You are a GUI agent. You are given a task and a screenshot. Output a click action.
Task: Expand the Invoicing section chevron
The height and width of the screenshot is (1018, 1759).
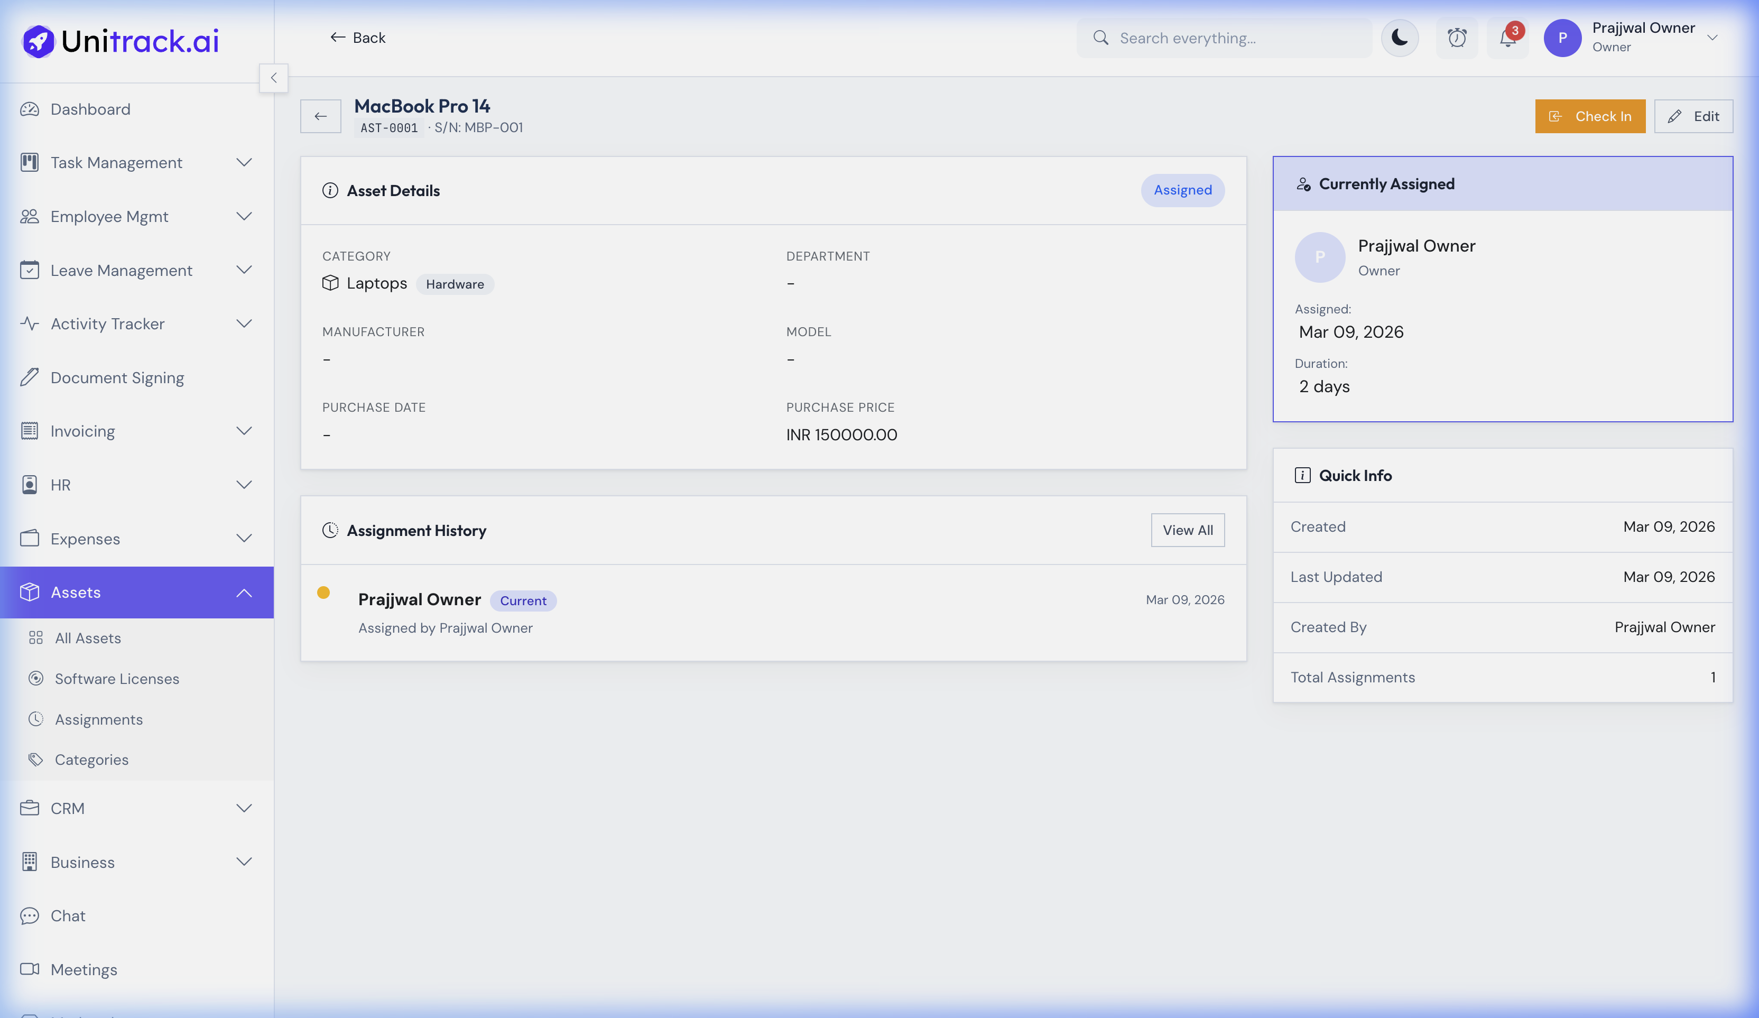(244, 431)
